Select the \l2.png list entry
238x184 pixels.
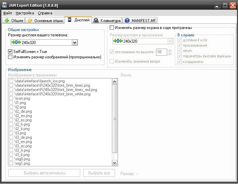[x=20, y=107]
